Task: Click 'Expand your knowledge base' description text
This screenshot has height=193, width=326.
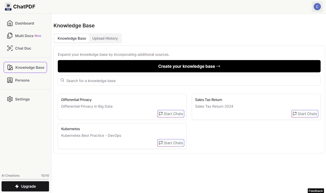Action: [114, 54]
